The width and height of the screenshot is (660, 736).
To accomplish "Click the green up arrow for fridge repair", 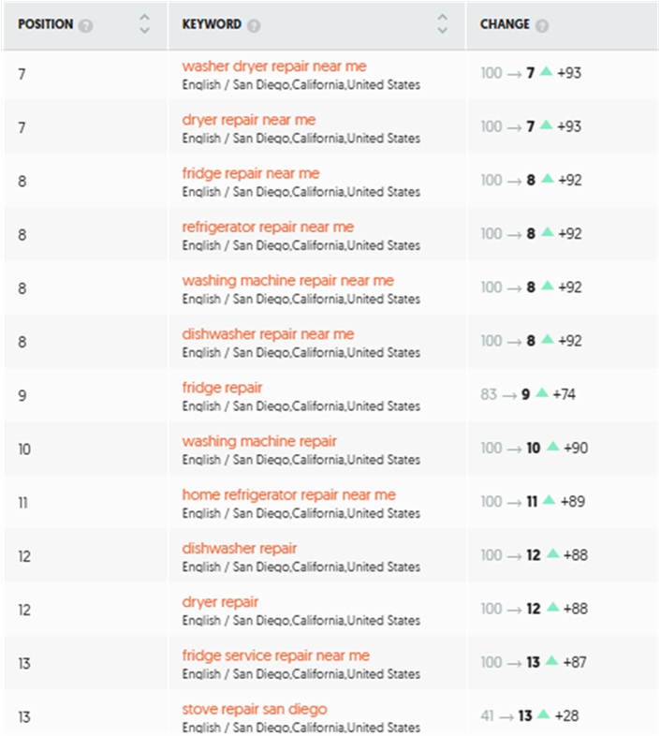I will pos(542,393).
